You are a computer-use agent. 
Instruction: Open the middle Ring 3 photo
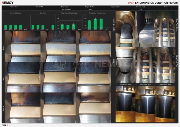click(58, 108)
